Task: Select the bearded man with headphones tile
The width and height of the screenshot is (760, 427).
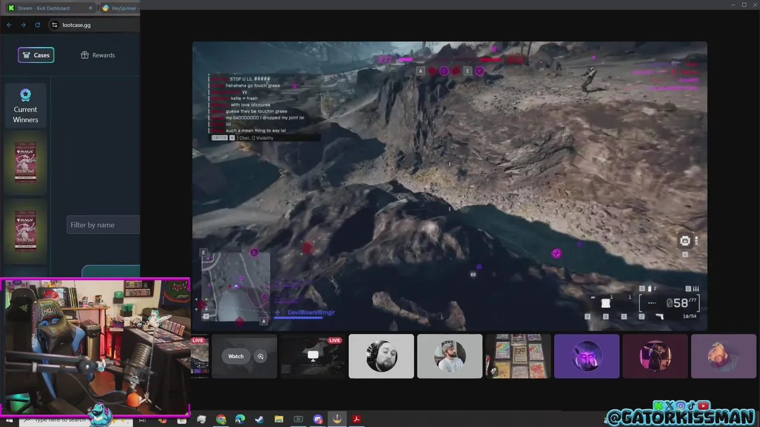Action: click(381, 356)
